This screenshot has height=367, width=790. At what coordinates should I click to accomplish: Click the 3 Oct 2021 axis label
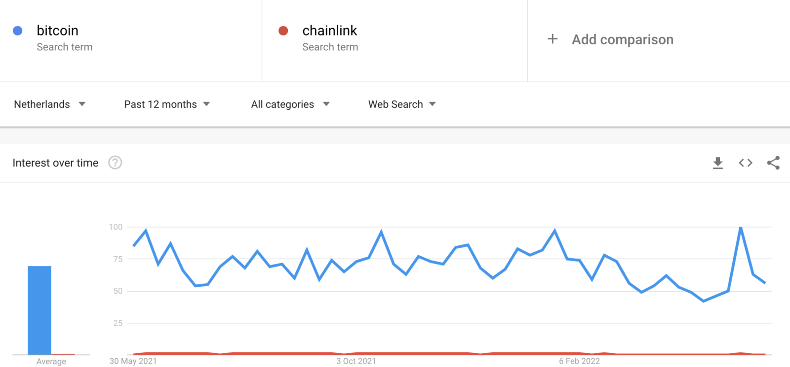[x=356, y=361]
